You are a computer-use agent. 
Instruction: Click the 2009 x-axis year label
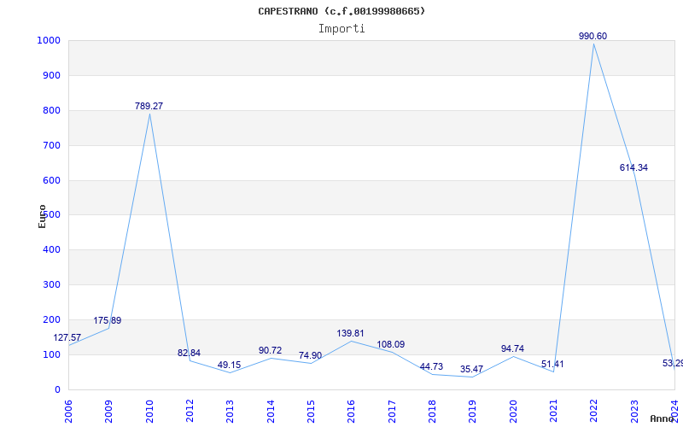tap(109, 412)
